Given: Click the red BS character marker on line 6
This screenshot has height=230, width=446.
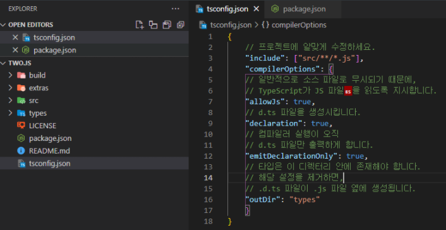Looking at the screenshot, I should (348, 92).
